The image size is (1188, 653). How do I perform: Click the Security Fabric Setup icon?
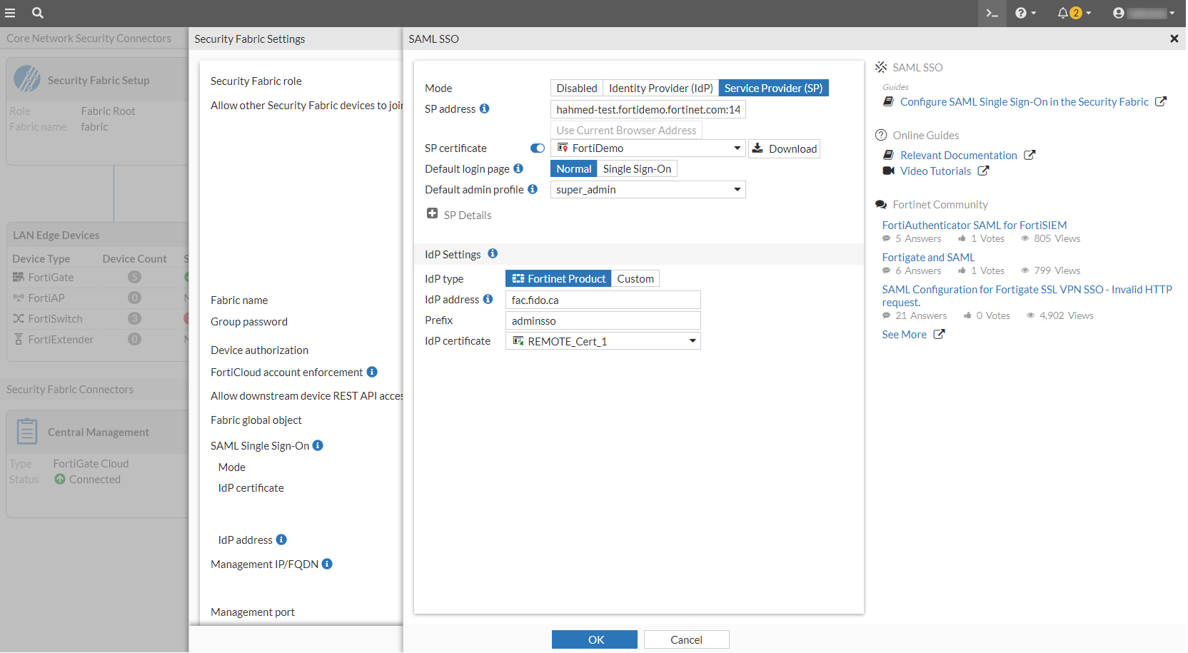27,79
